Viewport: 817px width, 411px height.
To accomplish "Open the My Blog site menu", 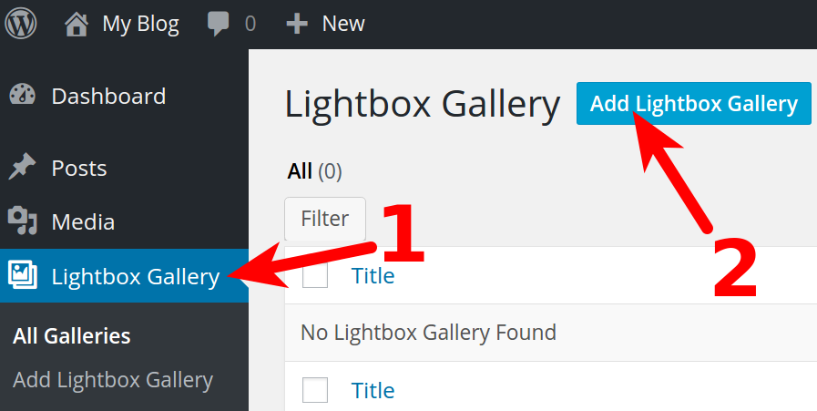I will (140, 24).
